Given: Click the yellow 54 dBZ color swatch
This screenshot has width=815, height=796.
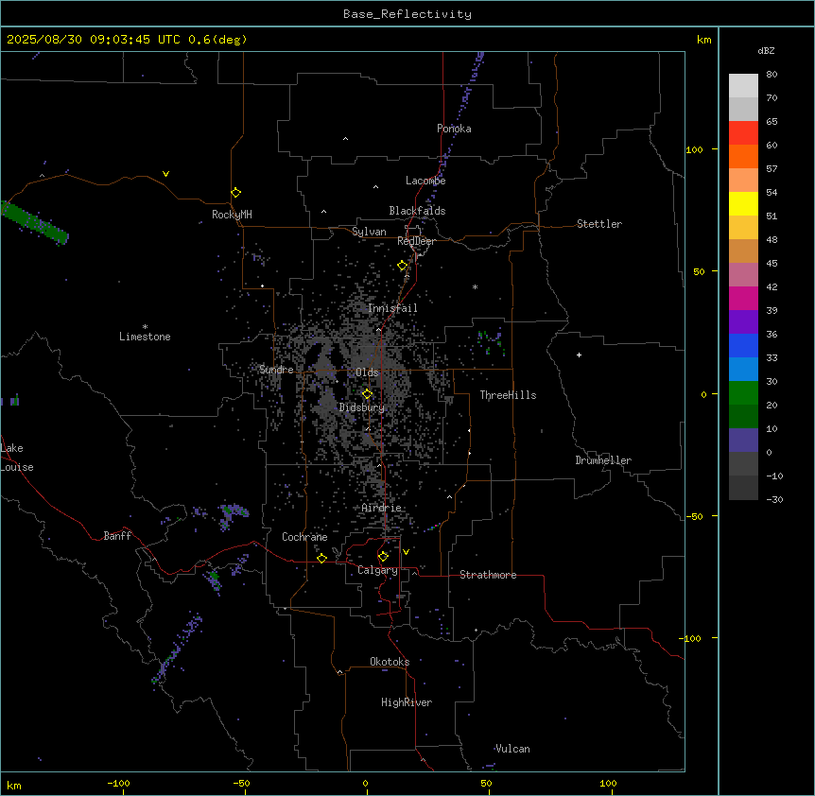Looking at the screenshot, I should 743,203.
